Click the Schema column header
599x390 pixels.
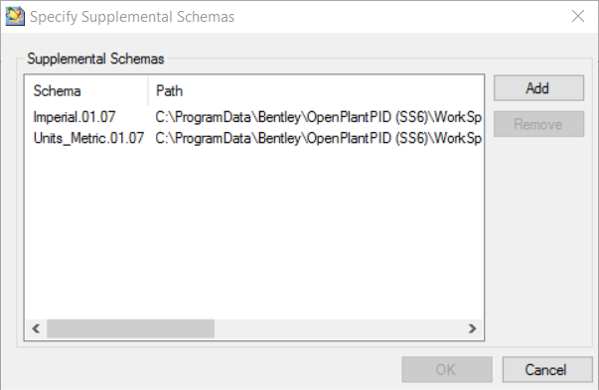point(87,91)
